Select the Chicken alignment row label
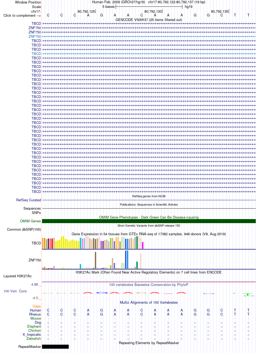 coord(35,330)
